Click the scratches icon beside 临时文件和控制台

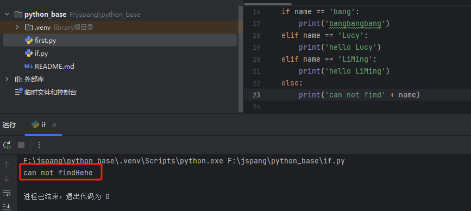pos(18,91)
